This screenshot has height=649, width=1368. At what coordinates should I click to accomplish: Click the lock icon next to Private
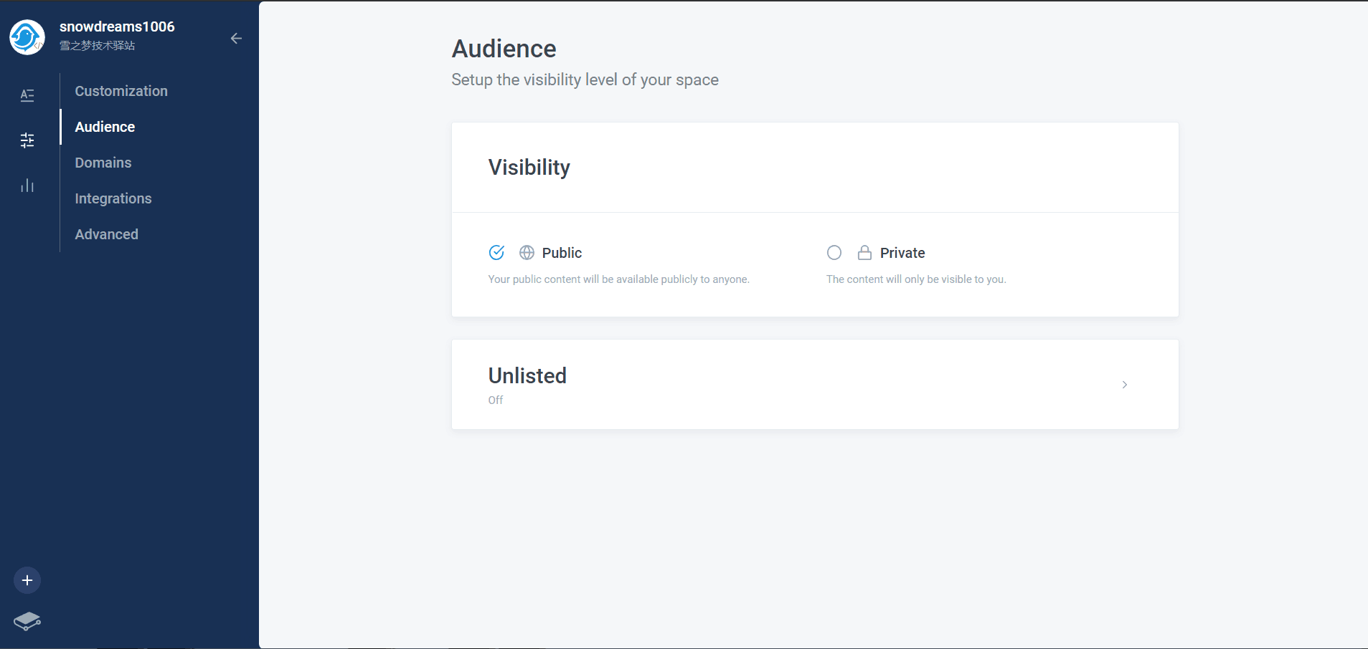(x=864, y=252)
